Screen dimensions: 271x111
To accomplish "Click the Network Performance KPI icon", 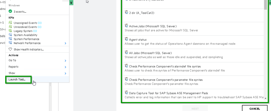I will (x=10, y=43).
